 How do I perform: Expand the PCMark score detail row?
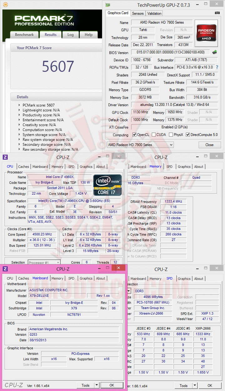coord(19,105)
